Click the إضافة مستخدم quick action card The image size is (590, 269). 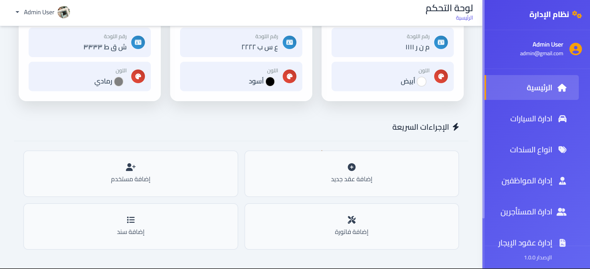click(131, 174)
